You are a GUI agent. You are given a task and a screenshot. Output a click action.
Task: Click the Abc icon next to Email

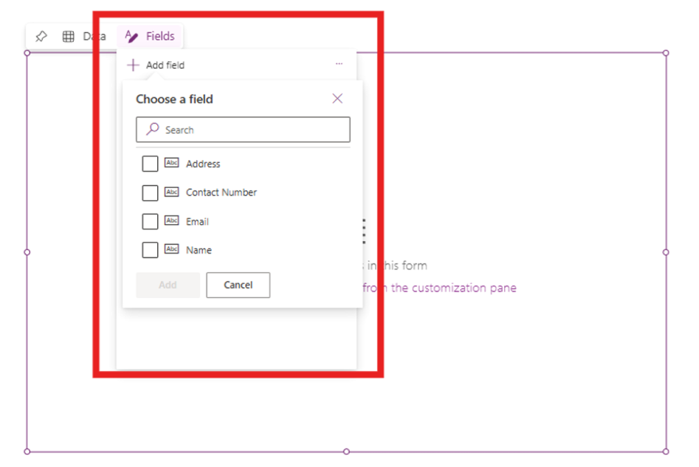point(172,221)
